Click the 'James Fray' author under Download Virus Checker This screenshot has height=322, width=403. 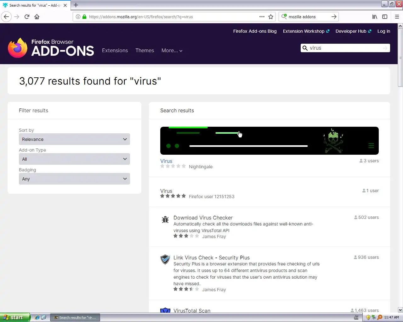point(214,236)
